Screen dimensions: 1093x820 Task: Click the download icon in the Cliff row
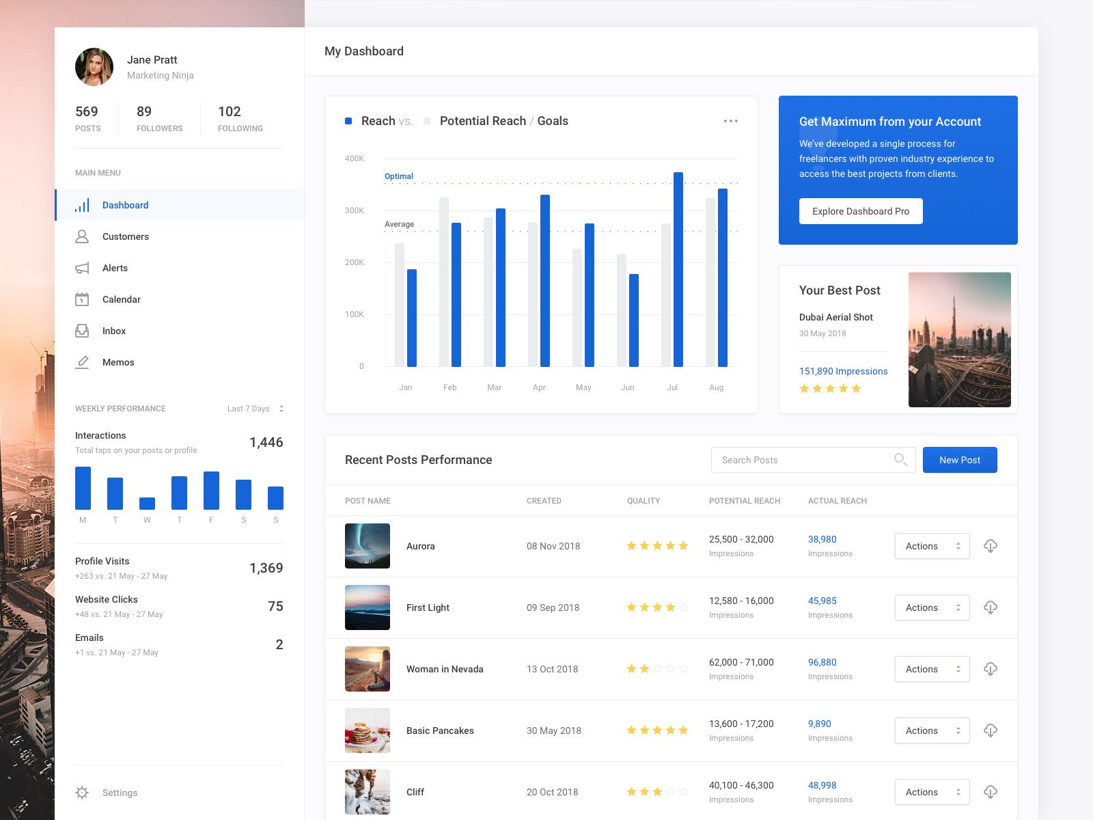[x=991, y=792]
